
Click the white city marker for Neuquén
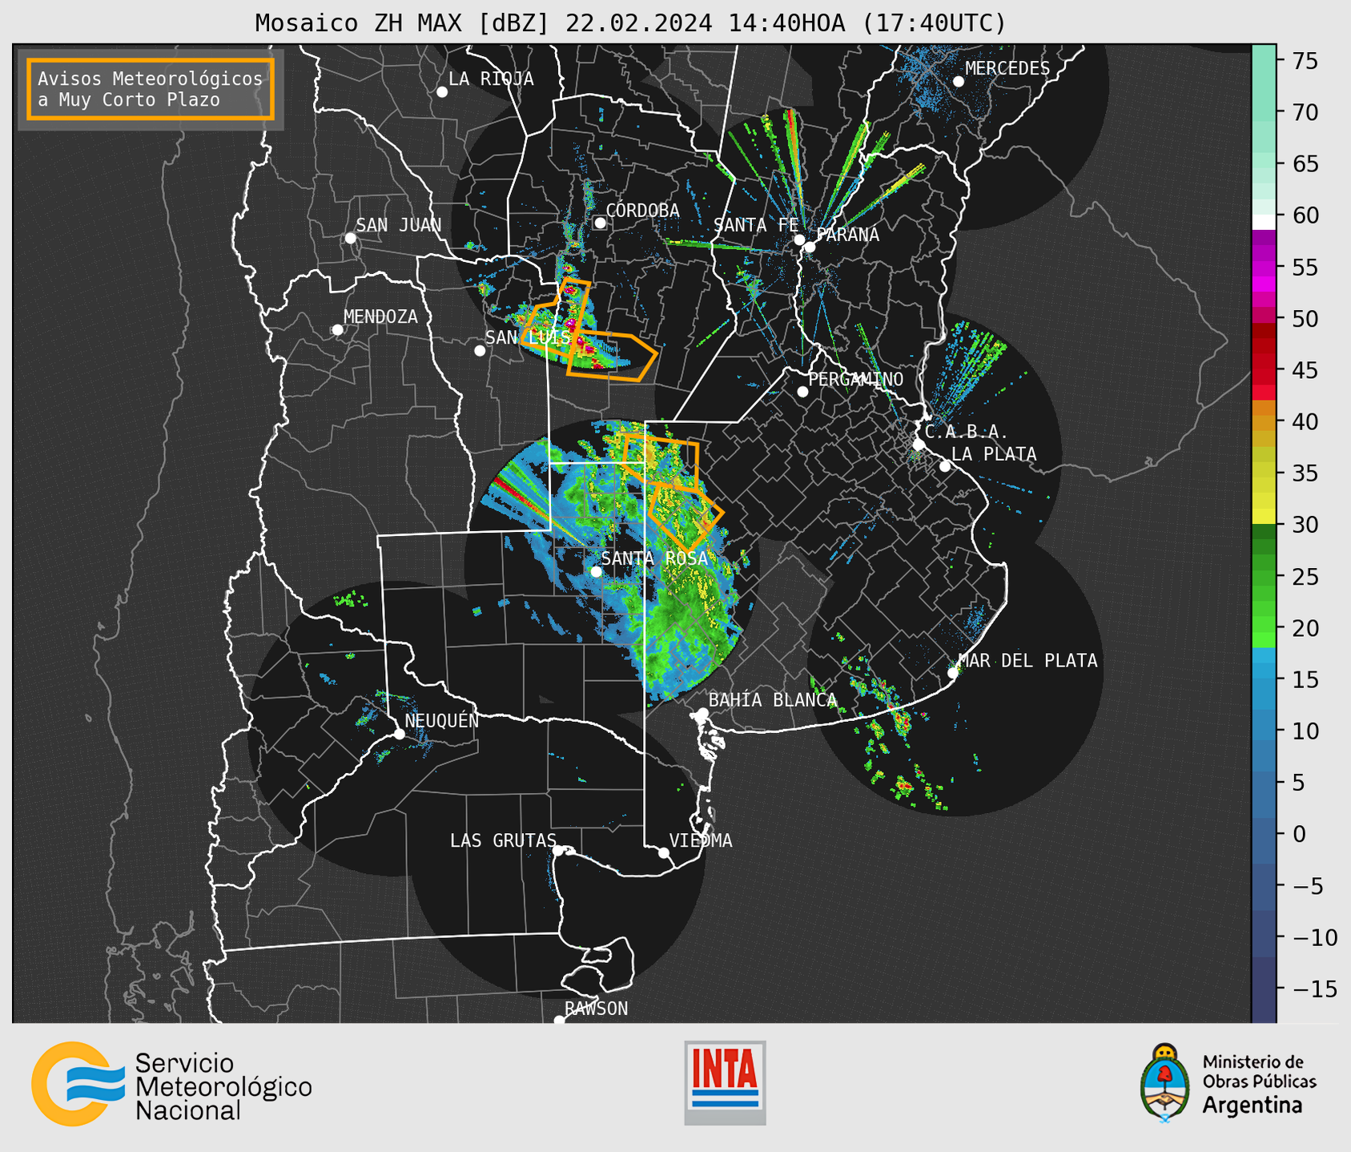pyautogui.click(x=399, y=734)
